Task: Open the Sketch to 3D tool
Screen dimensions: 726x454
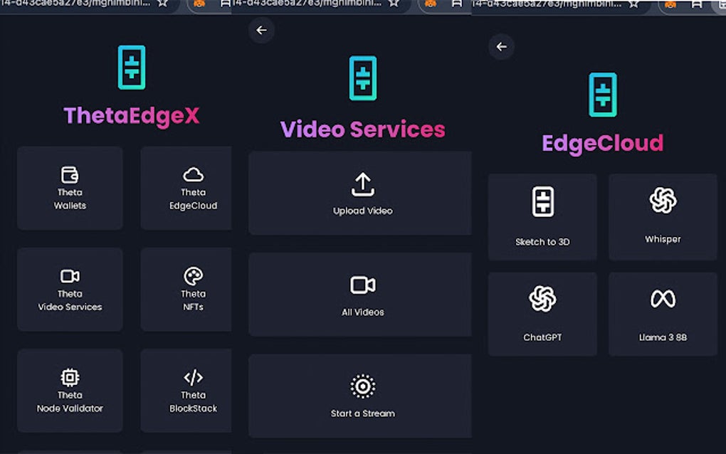Action: [542, 217]
